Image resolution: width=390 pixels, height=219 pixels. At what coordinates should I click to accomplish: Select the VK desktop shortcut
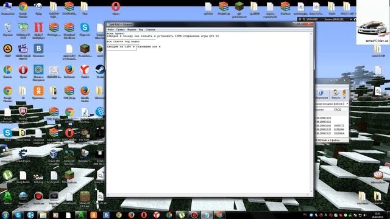(38, 50)
